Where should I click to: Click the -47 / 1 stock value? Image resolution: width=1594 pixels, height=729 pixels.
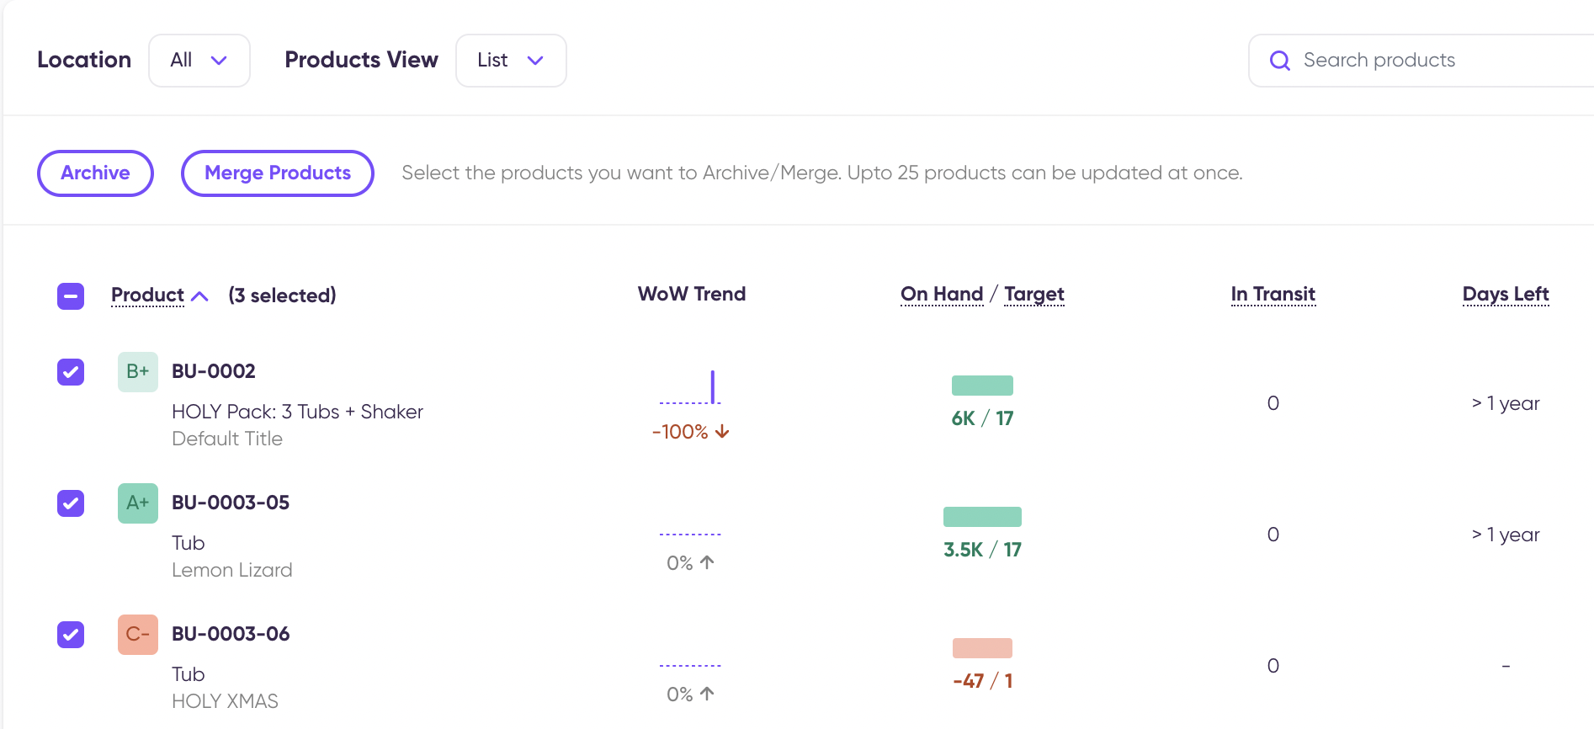(x=982, y=681)
